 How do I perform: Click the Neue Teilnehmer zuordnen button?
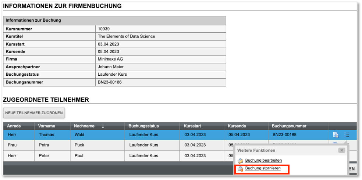tap(34, 113)
